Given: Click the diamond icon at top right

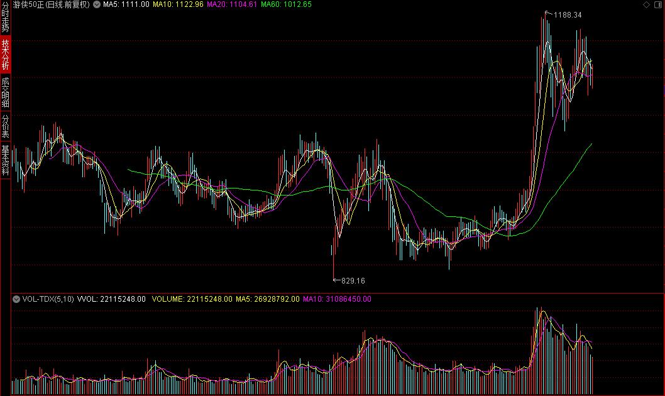Looking at the screenshot, I should coord(646,4).
